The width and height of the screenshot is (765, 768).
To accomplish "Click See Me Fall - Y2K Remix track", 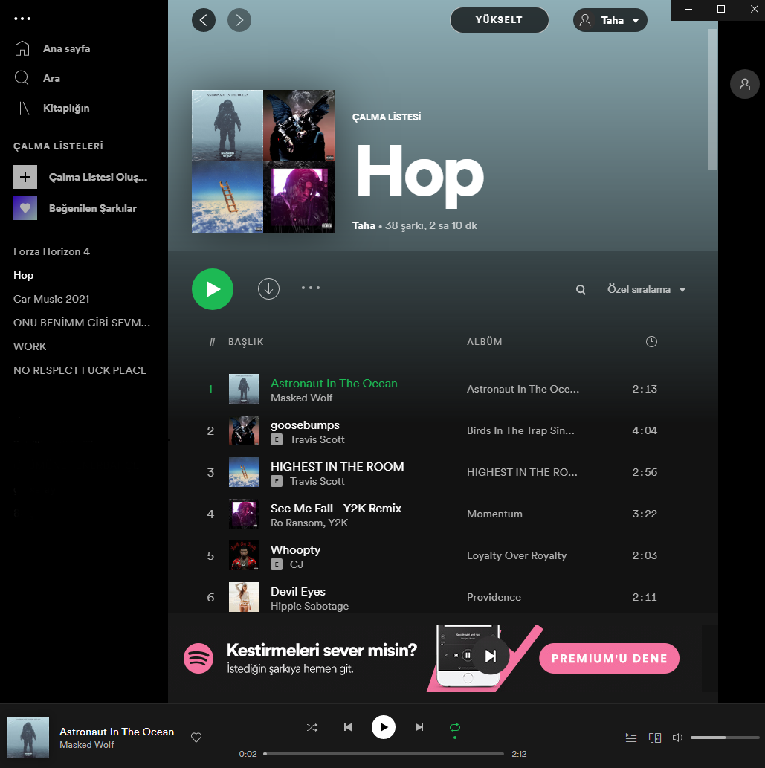I will (336, 509).
